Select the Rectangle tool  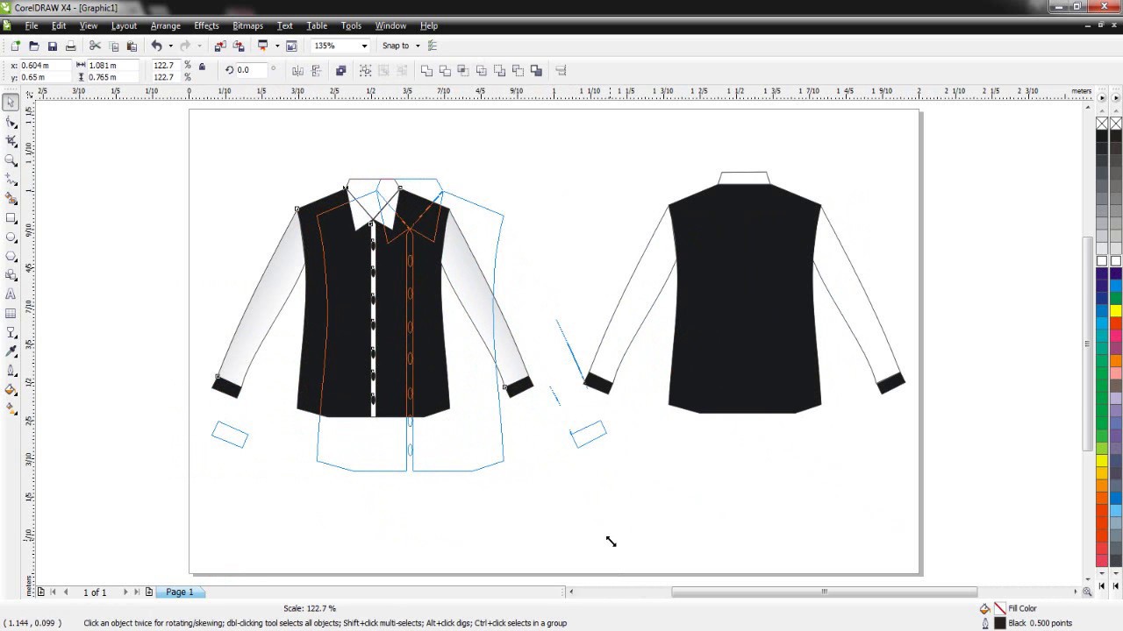(x=11, y=218)
